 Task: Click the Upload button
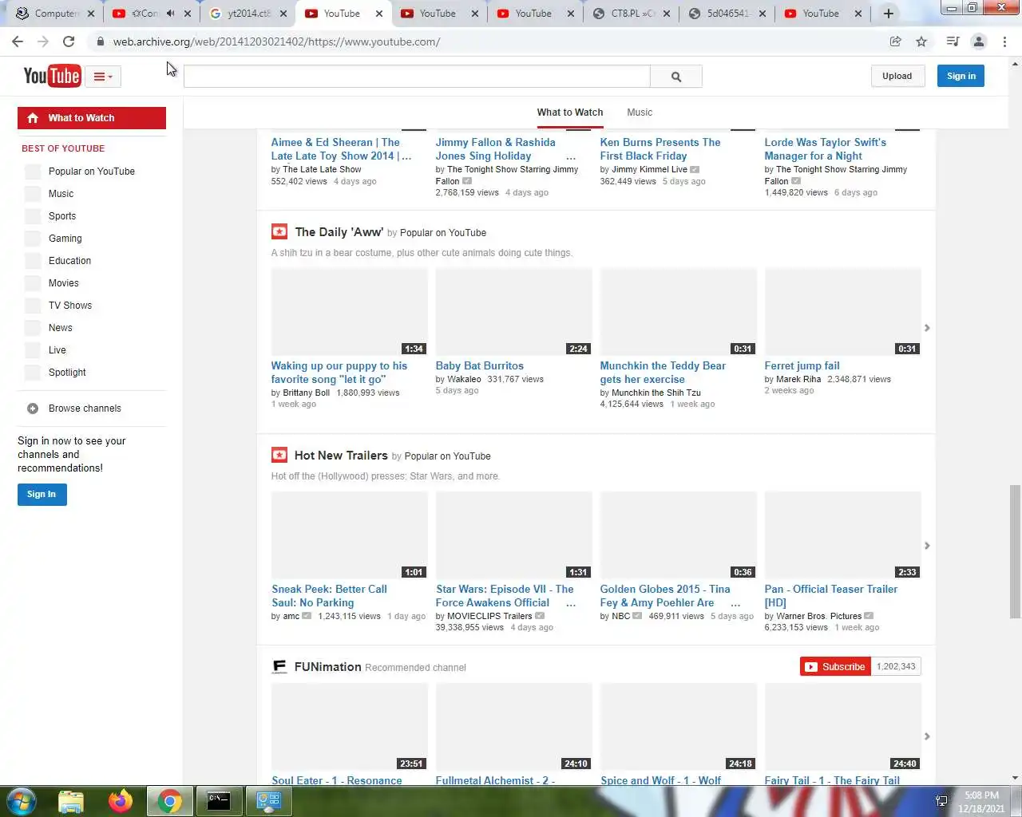(897, 76)
